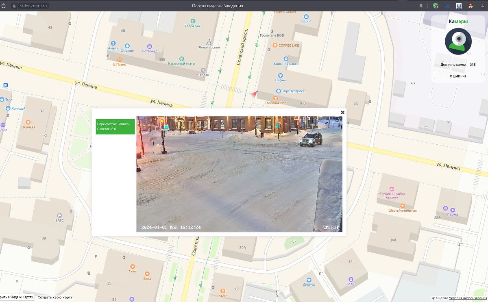Open the green shield extension icon
This screenshot has height=302, width=488.
(x=436, y=6)
